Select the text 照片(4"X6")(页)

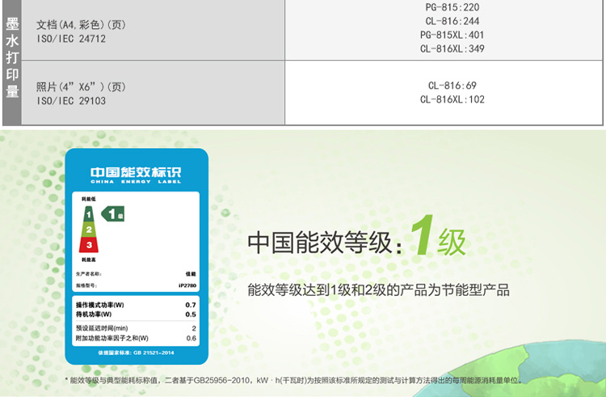point(81,87)
